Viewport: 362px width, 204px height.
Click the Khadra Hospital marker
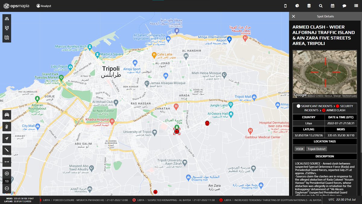112,121
